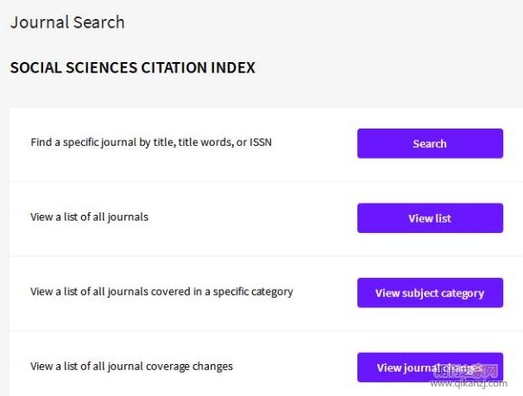Click the www.qikanzj.com watermark URL

pos(469,383)
